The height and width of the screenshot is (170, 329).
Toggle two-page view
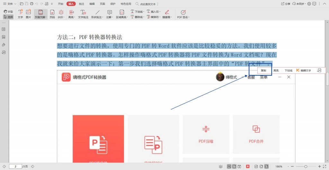tap(239, 166)
